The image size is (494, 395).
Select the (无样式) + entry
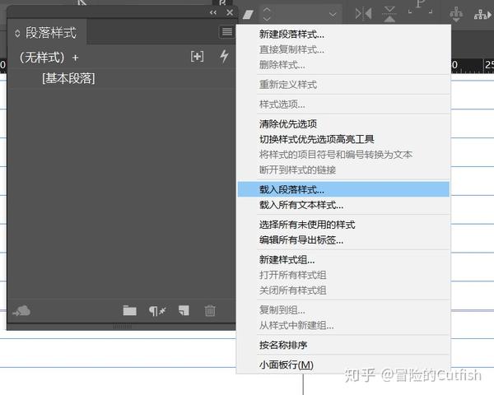pos(49,58)
